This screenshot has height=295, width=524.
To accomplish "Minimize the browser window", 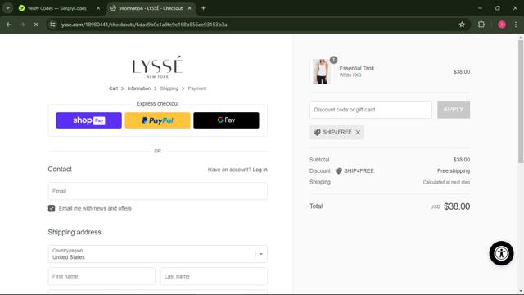I will coord(480,8).
